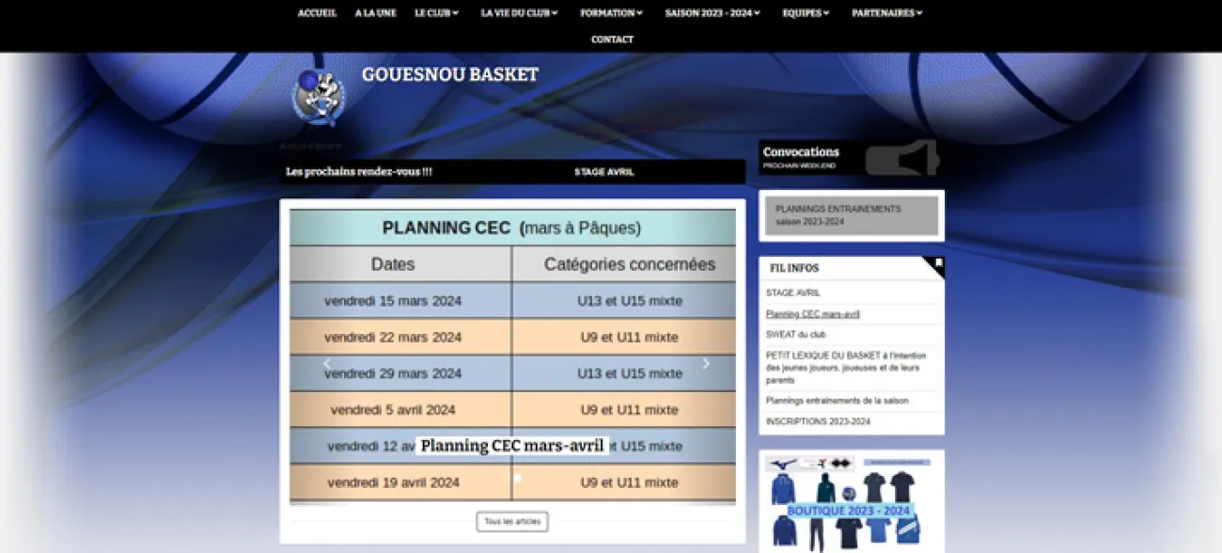Viewport: 1222px width, 553px height.
Task: Click the Gouesnou Basket club logo
Action: click(319, 97)
